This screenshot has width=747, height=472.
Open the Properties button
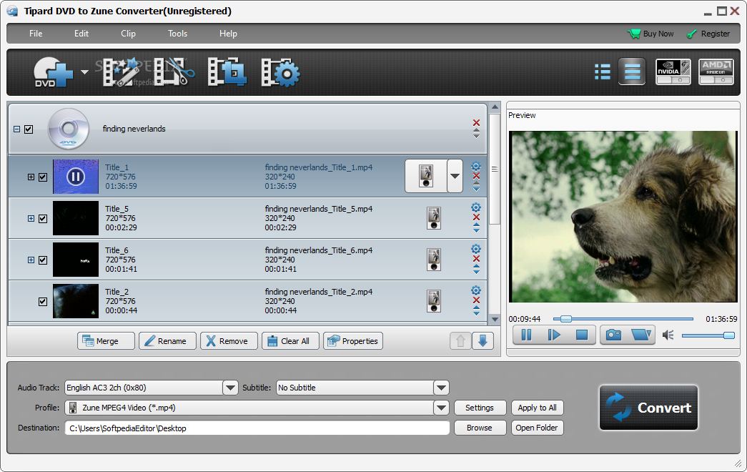353,341
